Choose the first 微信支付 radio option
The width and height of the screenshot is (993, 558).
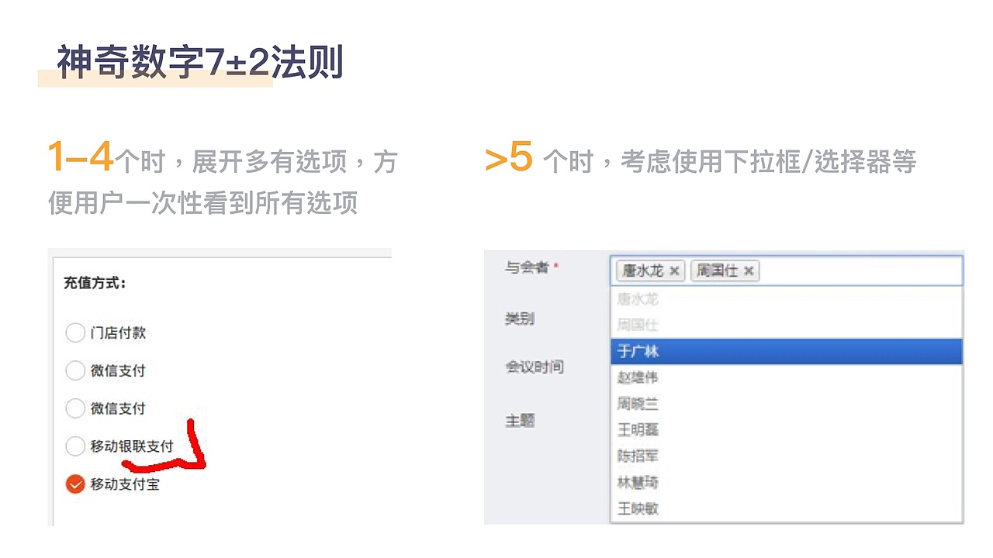tap(75, 370)
